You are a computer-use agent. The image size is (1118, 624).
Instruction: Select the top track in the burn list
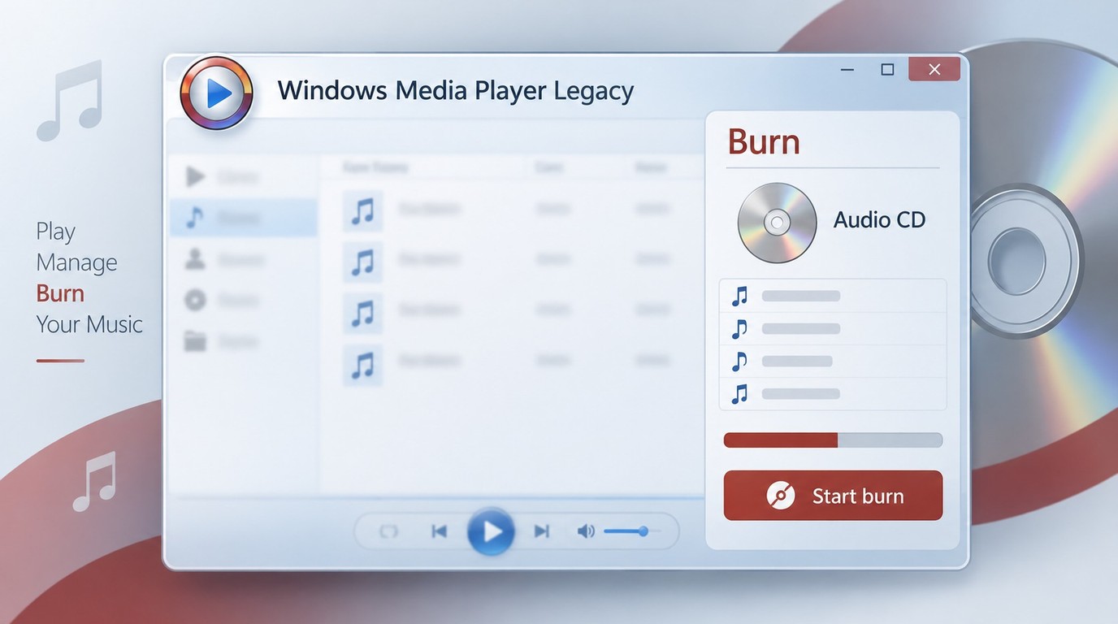(x=833, y=296)
